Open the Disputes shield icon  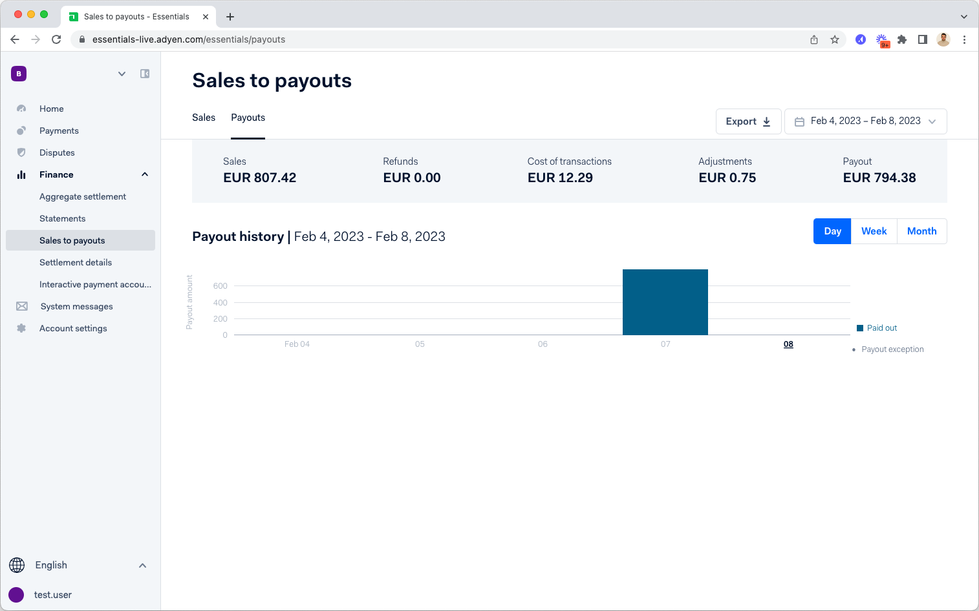21,152
